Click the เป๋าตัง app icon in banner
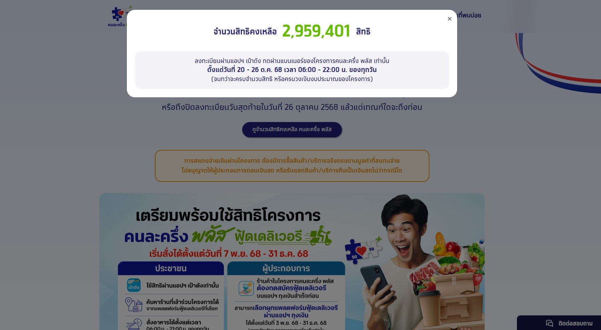 pos(133,285)
